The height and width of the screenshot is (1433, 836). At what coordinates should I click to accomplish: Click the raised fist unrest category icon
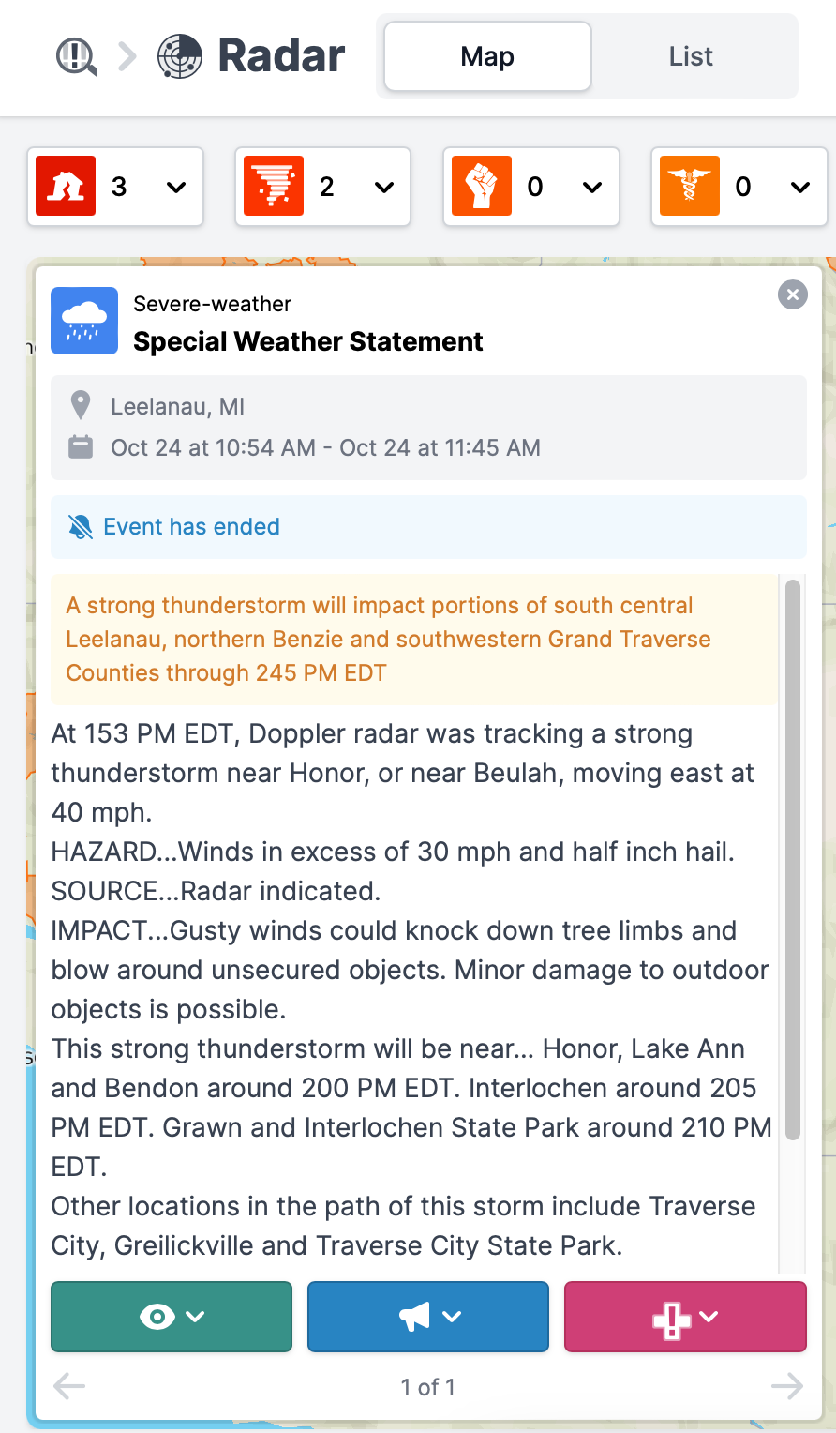coord(482,187)
